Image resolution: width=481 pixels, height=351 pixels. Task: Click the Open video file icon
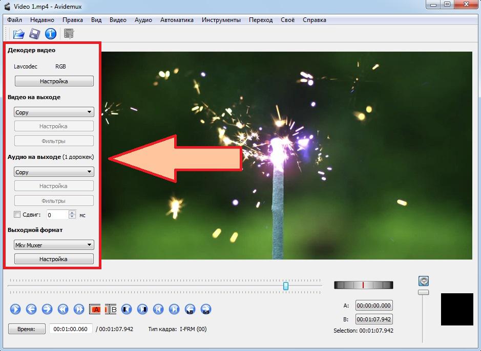point(18,34)
